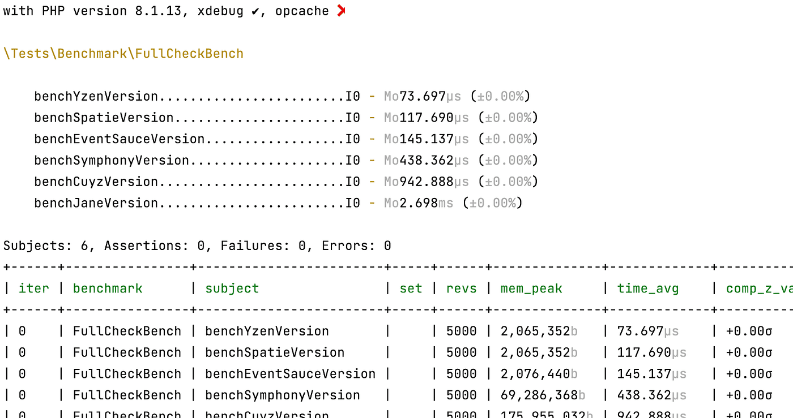
Task: Click benchYzenVersion in the summary list
Action: pyautogui.click(x=96, y=96)
